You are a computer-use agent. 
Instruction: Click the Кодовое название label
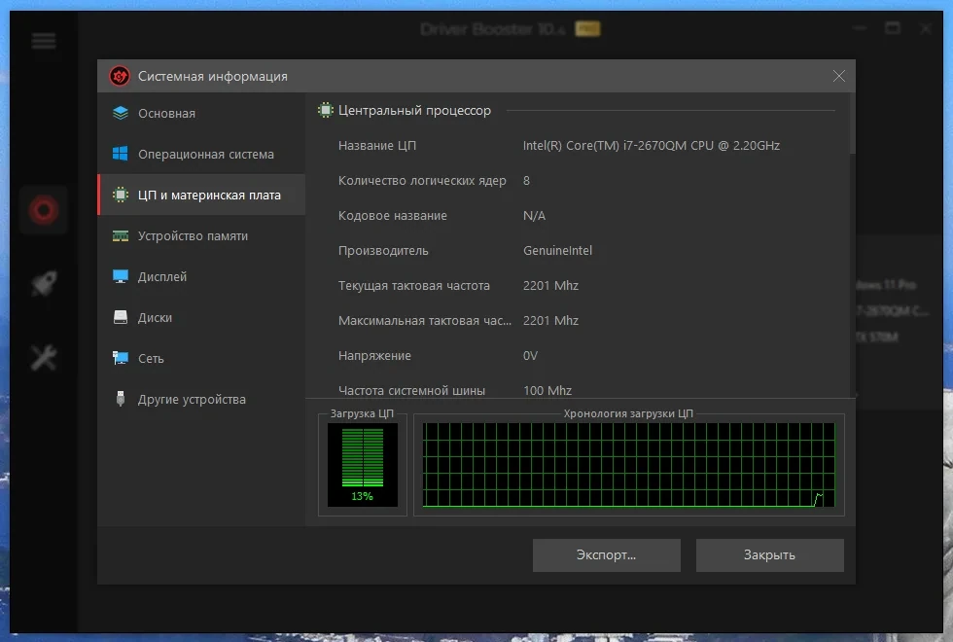click(x=392, y=215)
